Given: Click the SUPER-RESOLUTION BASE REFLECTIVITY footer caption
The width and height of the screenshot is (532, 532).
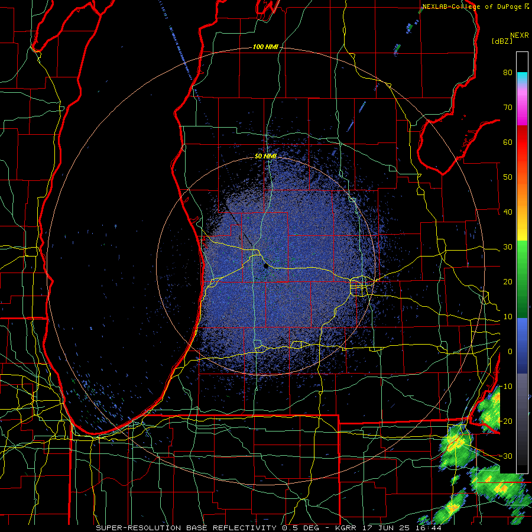Looking at the screenshot, I should 186,528.
